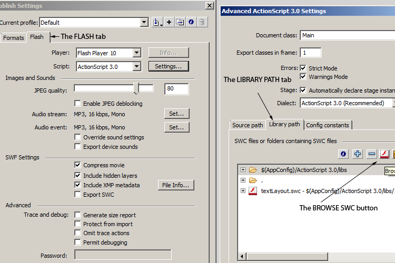
Task: Click the Profile properties info icon
Action: (x=191, y=23)
